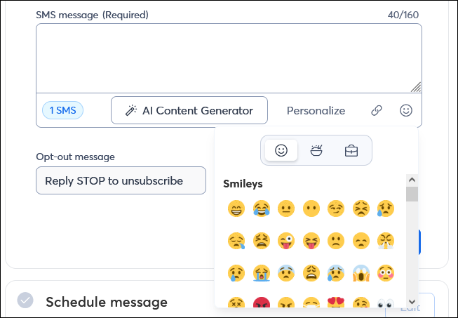Switch to the food emoji category tab
458x318 pixels.
coord(316,150)
